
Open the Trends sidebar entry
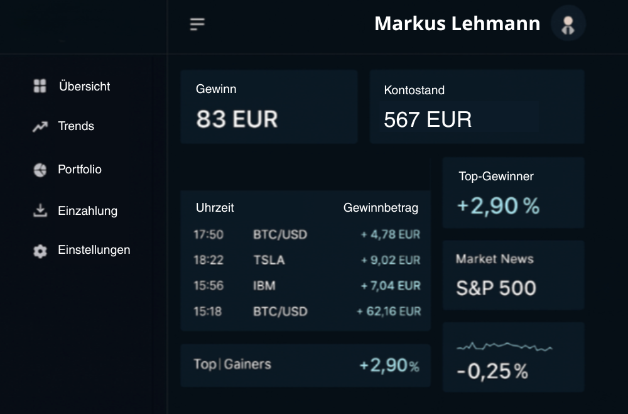[x=77, y=126]
